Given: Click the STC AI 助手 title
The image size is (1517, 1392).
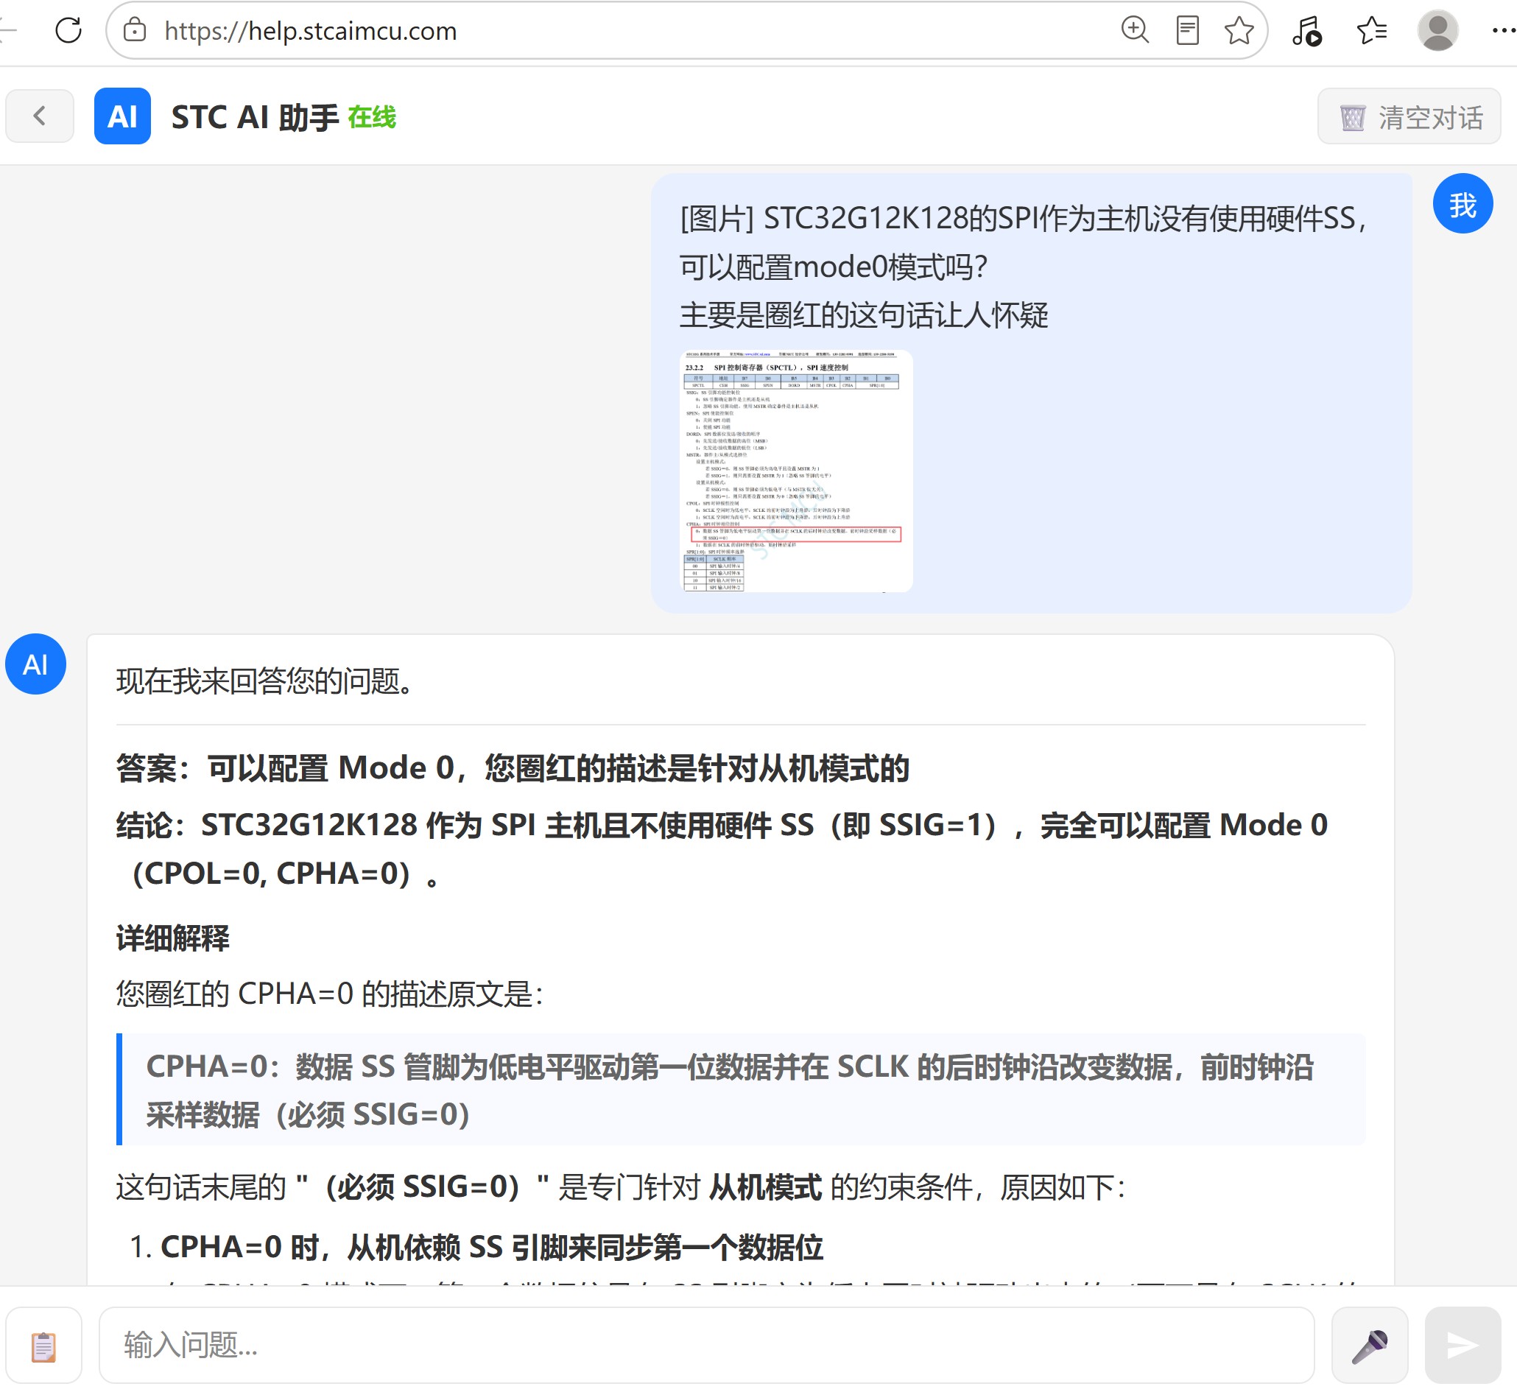Looking at the screenshot, I should pos(255,118).
